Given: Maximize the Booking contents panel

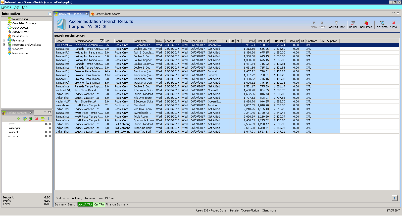Looking at the screenshot, I should point(49,112).
